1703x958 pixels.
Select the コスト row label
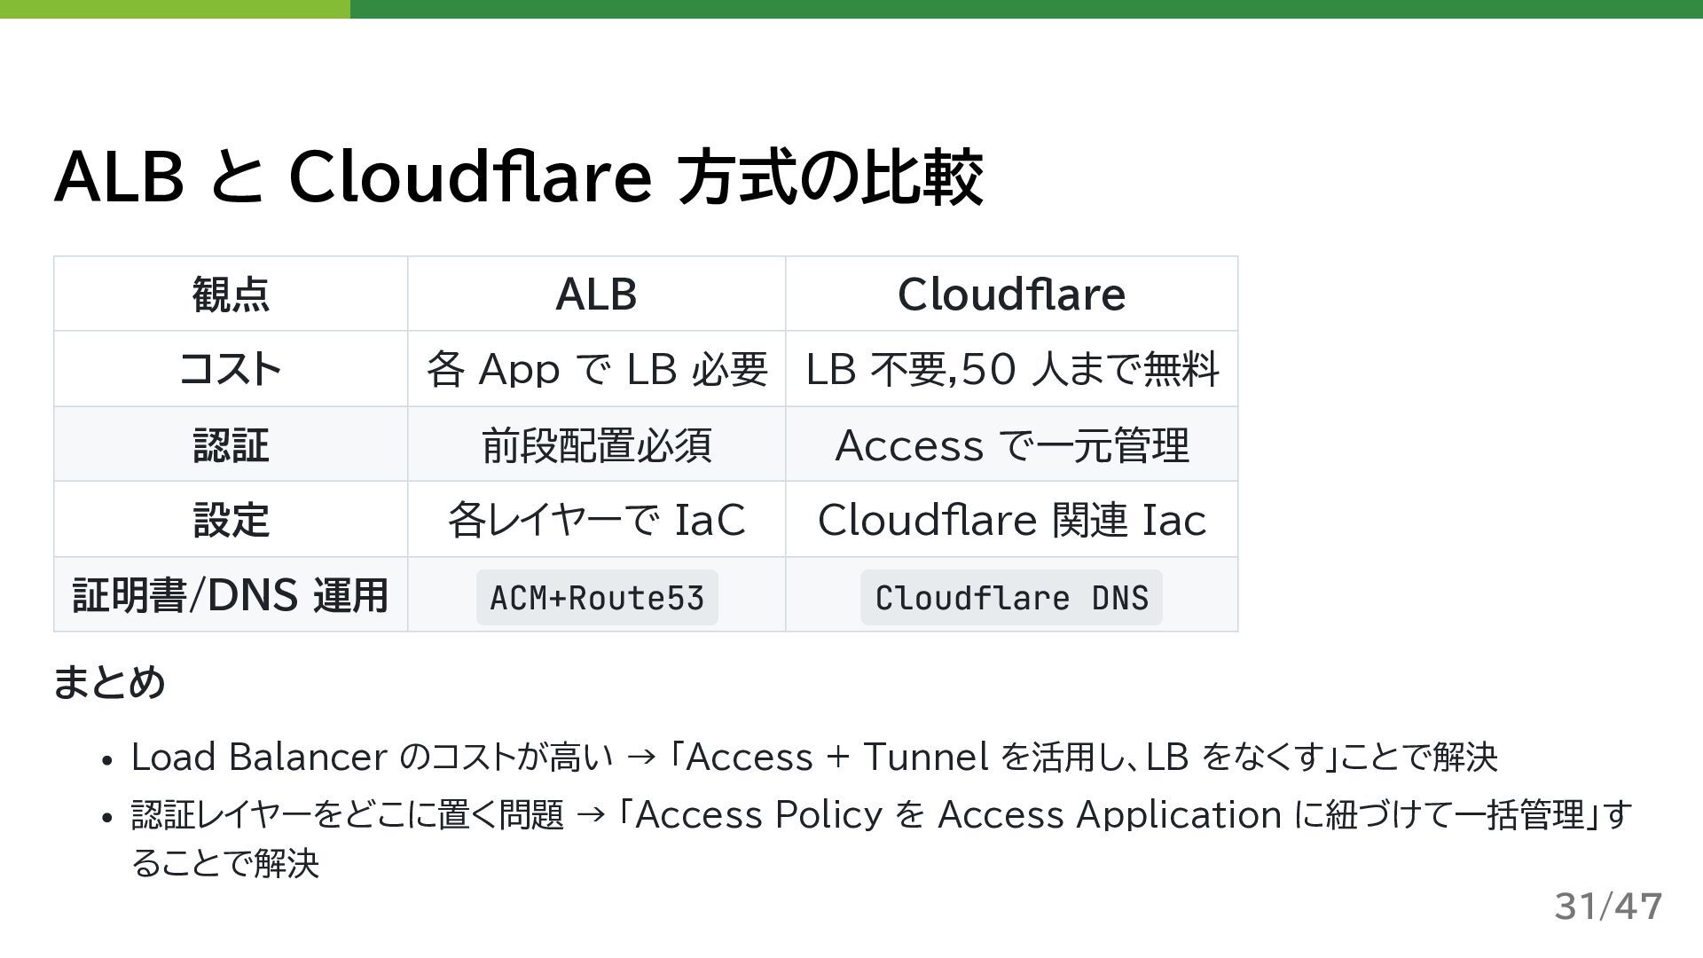231,369
